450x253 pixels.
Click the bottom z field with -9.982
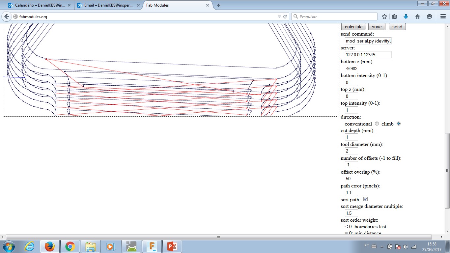pyautogui.click(x=352, y=69)
